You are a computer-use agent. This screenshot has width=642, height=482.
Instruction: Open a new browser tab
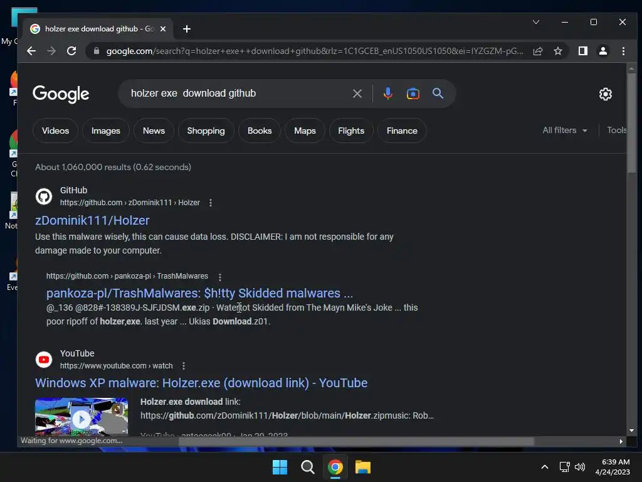[187, 29]
